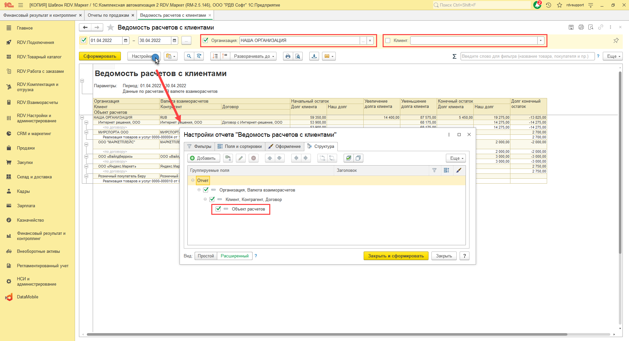Click the print icon in report toolbar
Image resolution: width=629 pixels, height=341 pixels.
coord(288,56)
